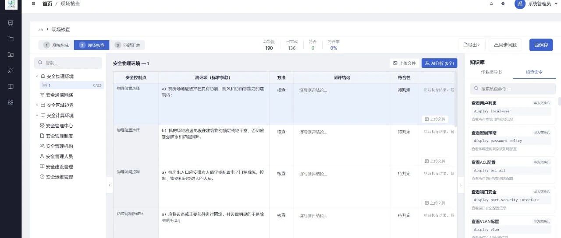Open the 导出 dropdown button
This screenshot has width=561, height=238.
472,45
